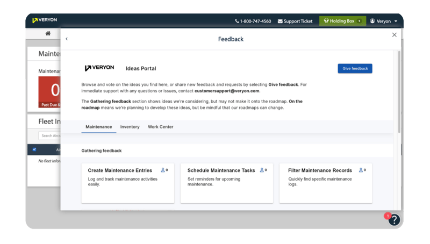Click vote icon on Filter Maintenance Records

(x=361, y=170)
